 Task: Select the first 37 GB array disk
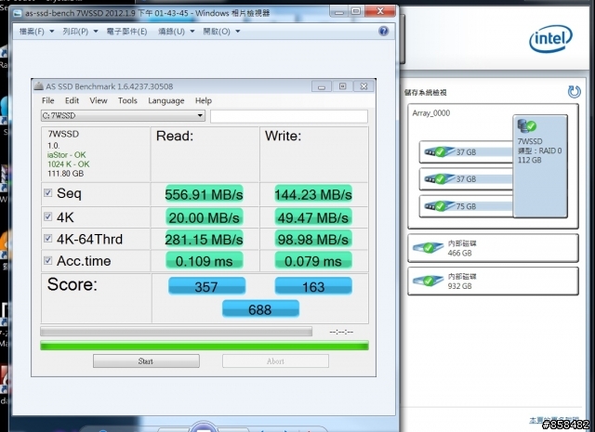pos(467,152)
